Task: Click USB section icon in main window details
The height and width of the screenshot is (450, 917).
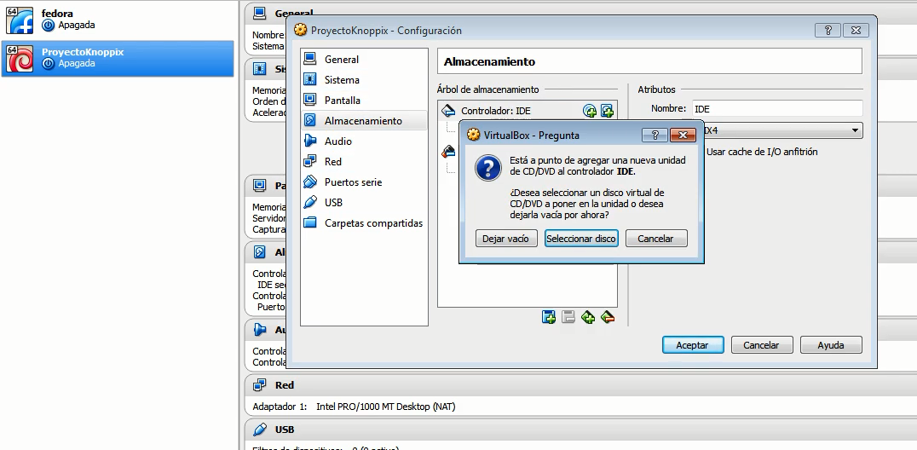Action: pyautogui.click(x=260, y=430)
